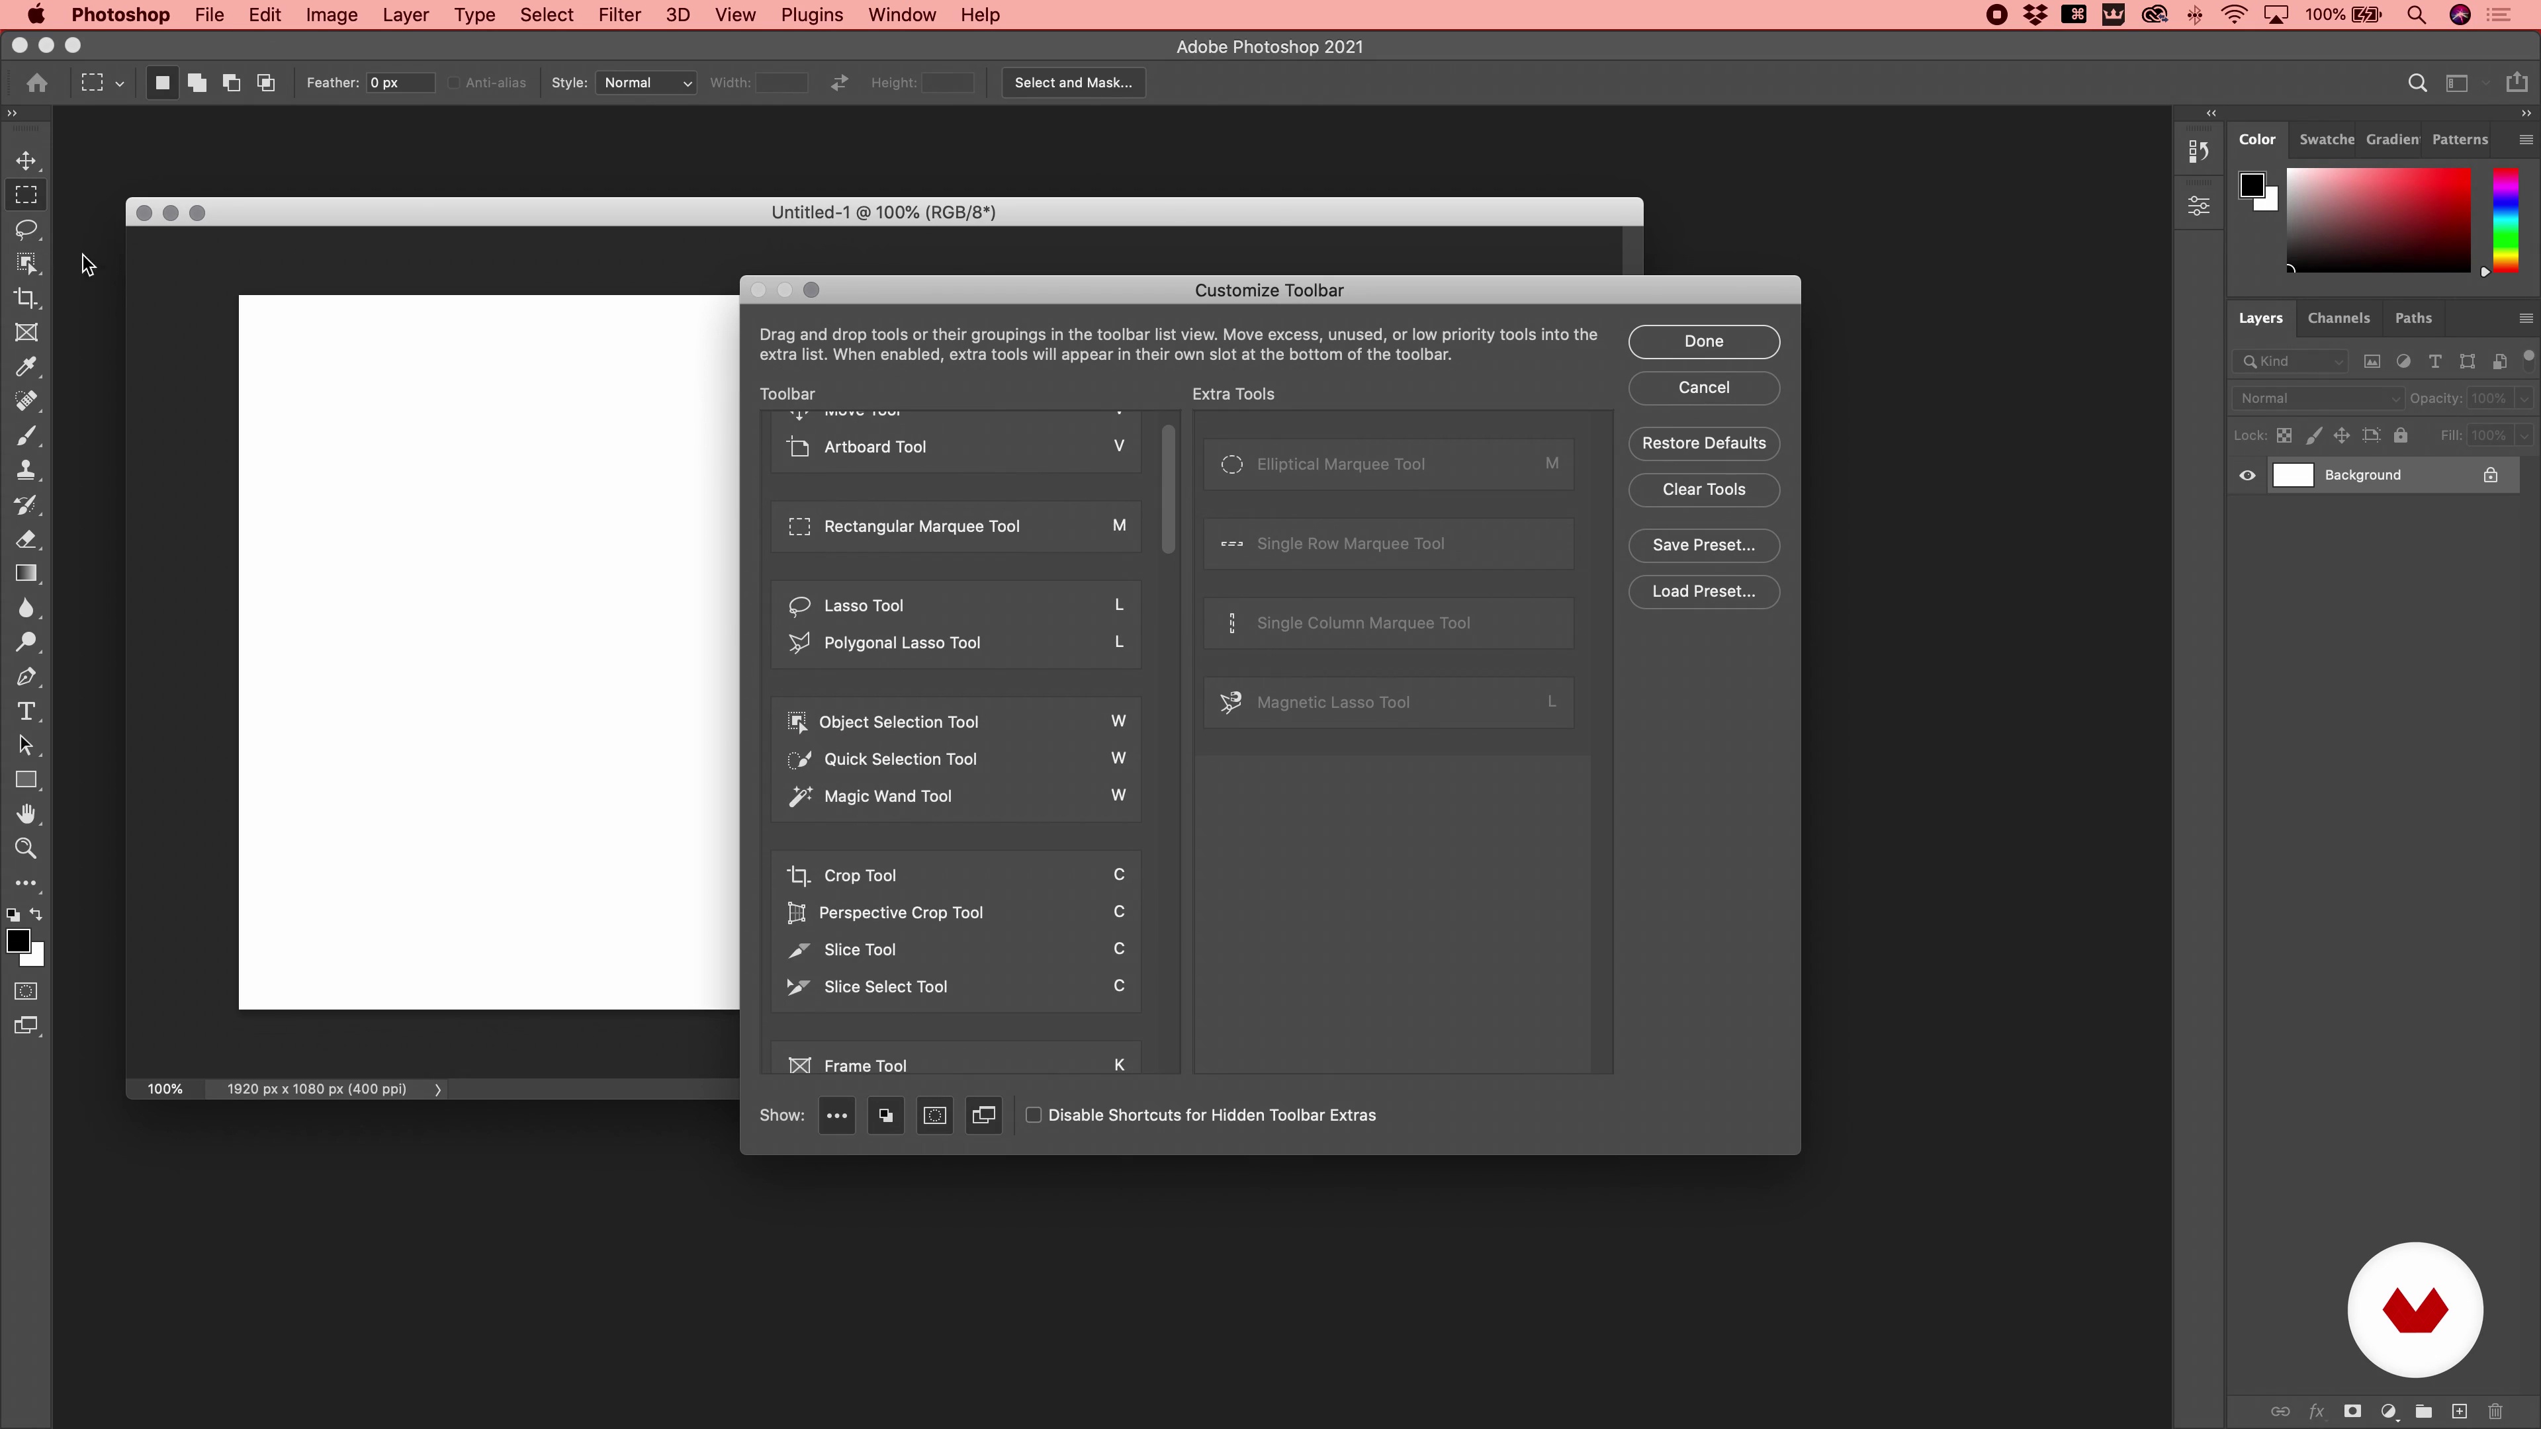Select the Zoom tool
The width and height of the screenshot is (2541, 1429).
point(26,848)
